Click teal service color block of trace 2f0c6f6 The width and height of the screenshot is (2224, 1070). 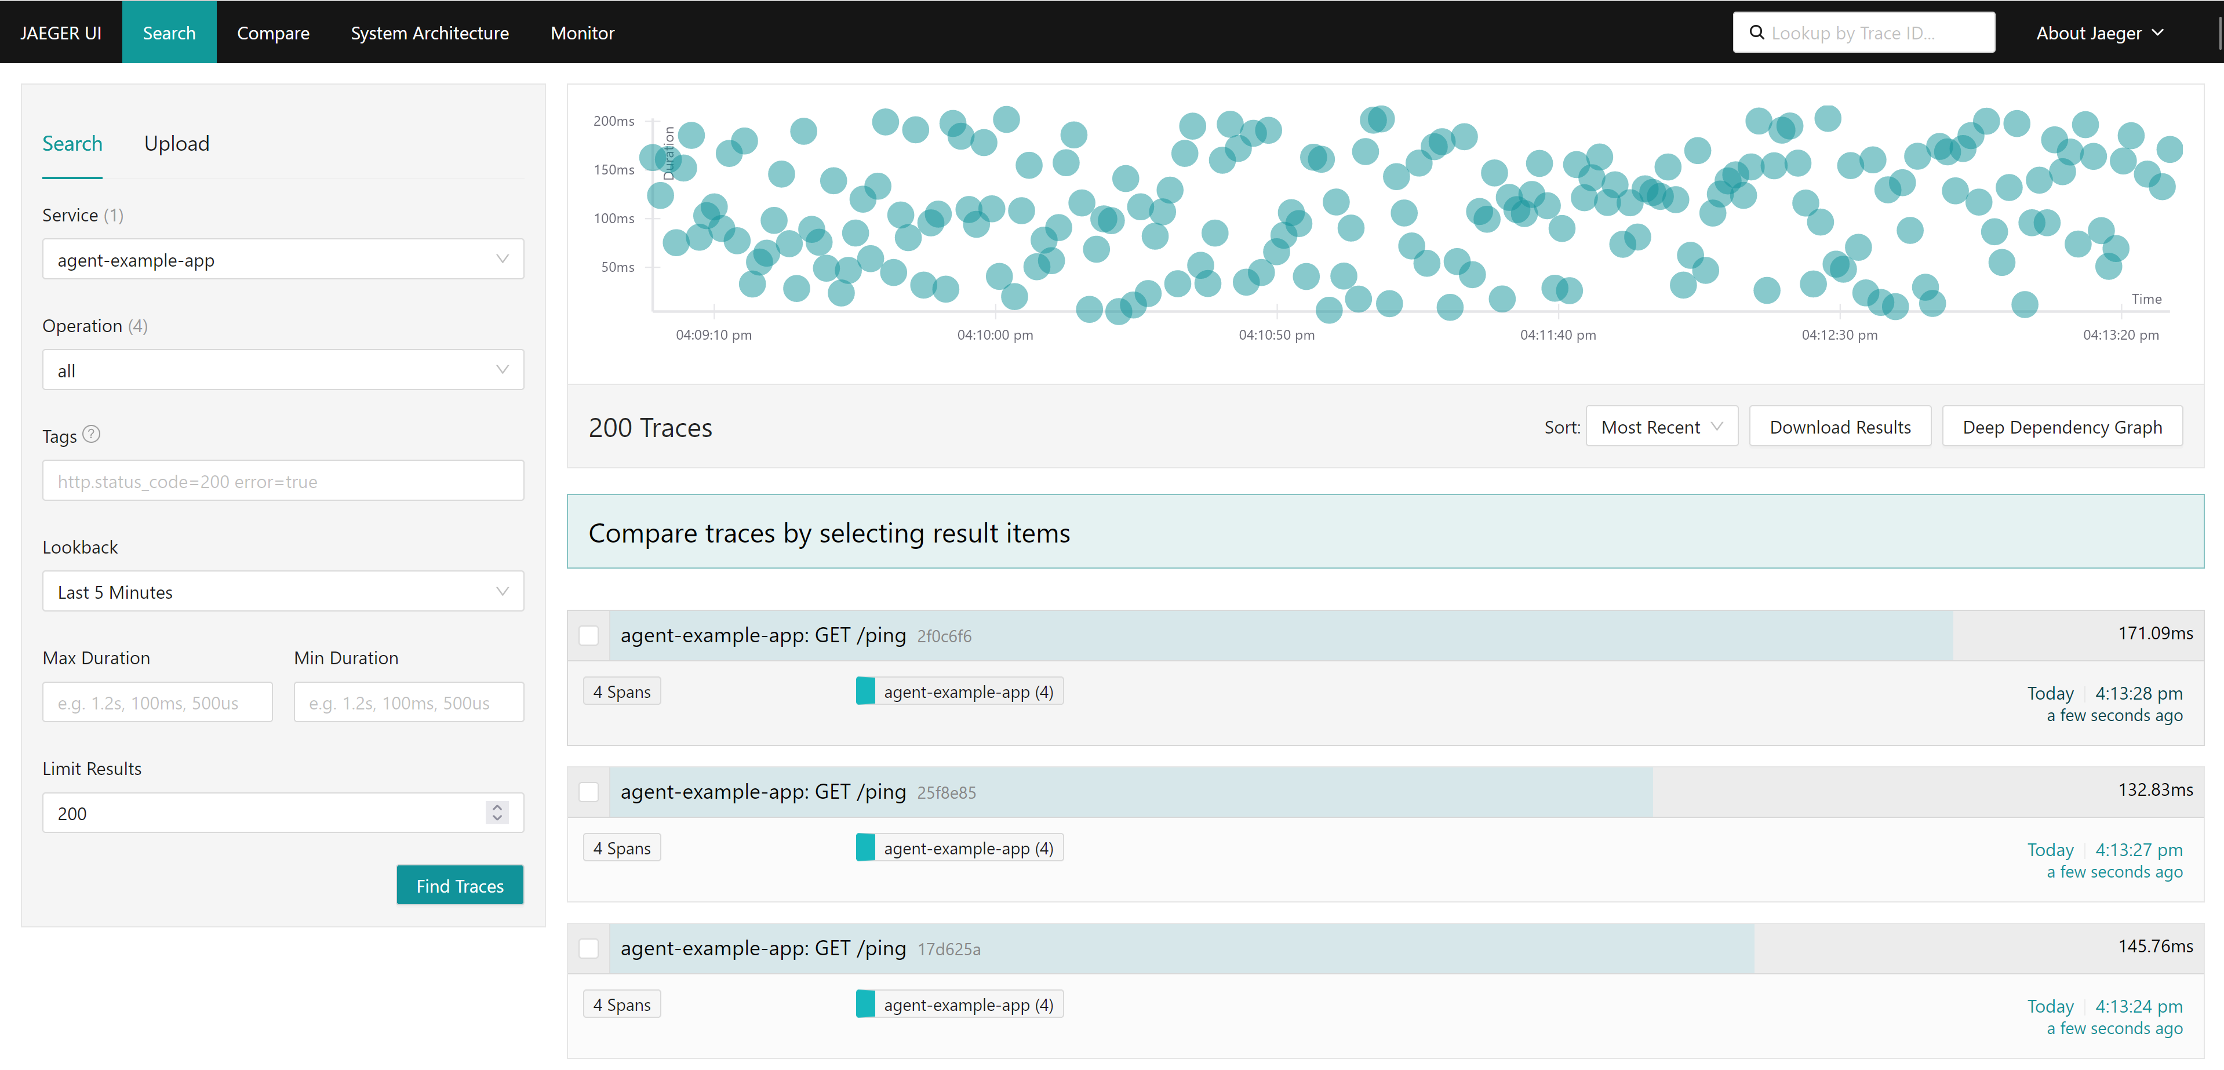865,691
